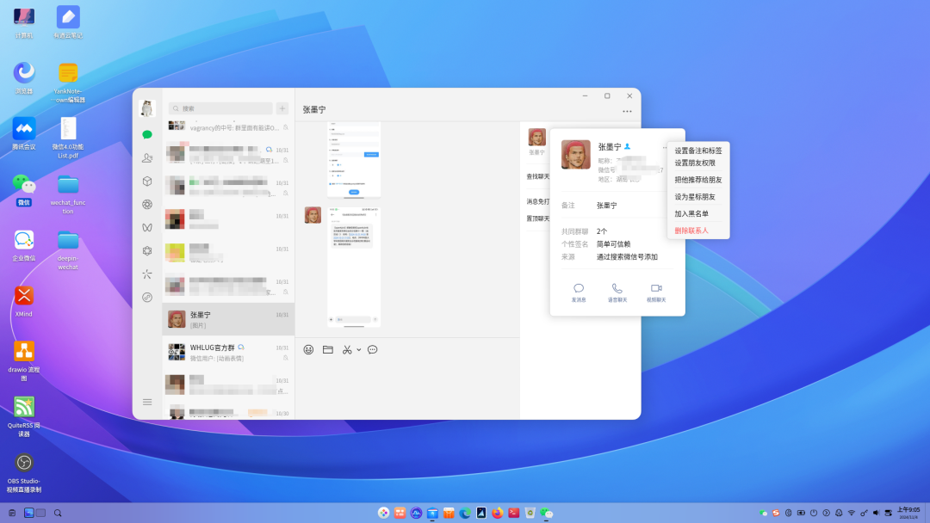
Task: Open 微信4.0功能List.pdf desktop file
Action: 68,138
